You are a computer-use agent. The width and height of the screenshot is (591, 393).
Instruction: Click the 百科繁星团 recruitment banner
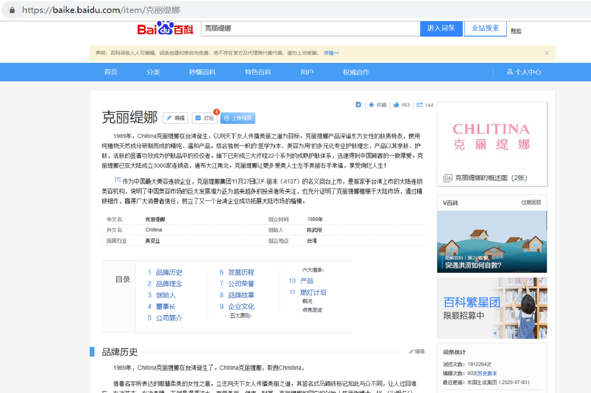click(492, 308)
